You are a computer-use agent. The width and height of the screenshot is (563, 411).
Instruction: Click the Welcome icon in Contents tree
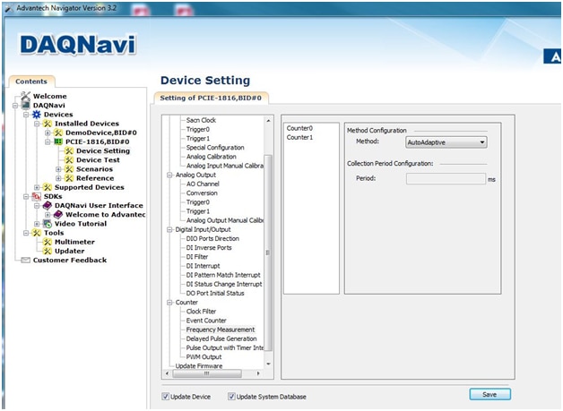tap(26, 96)
